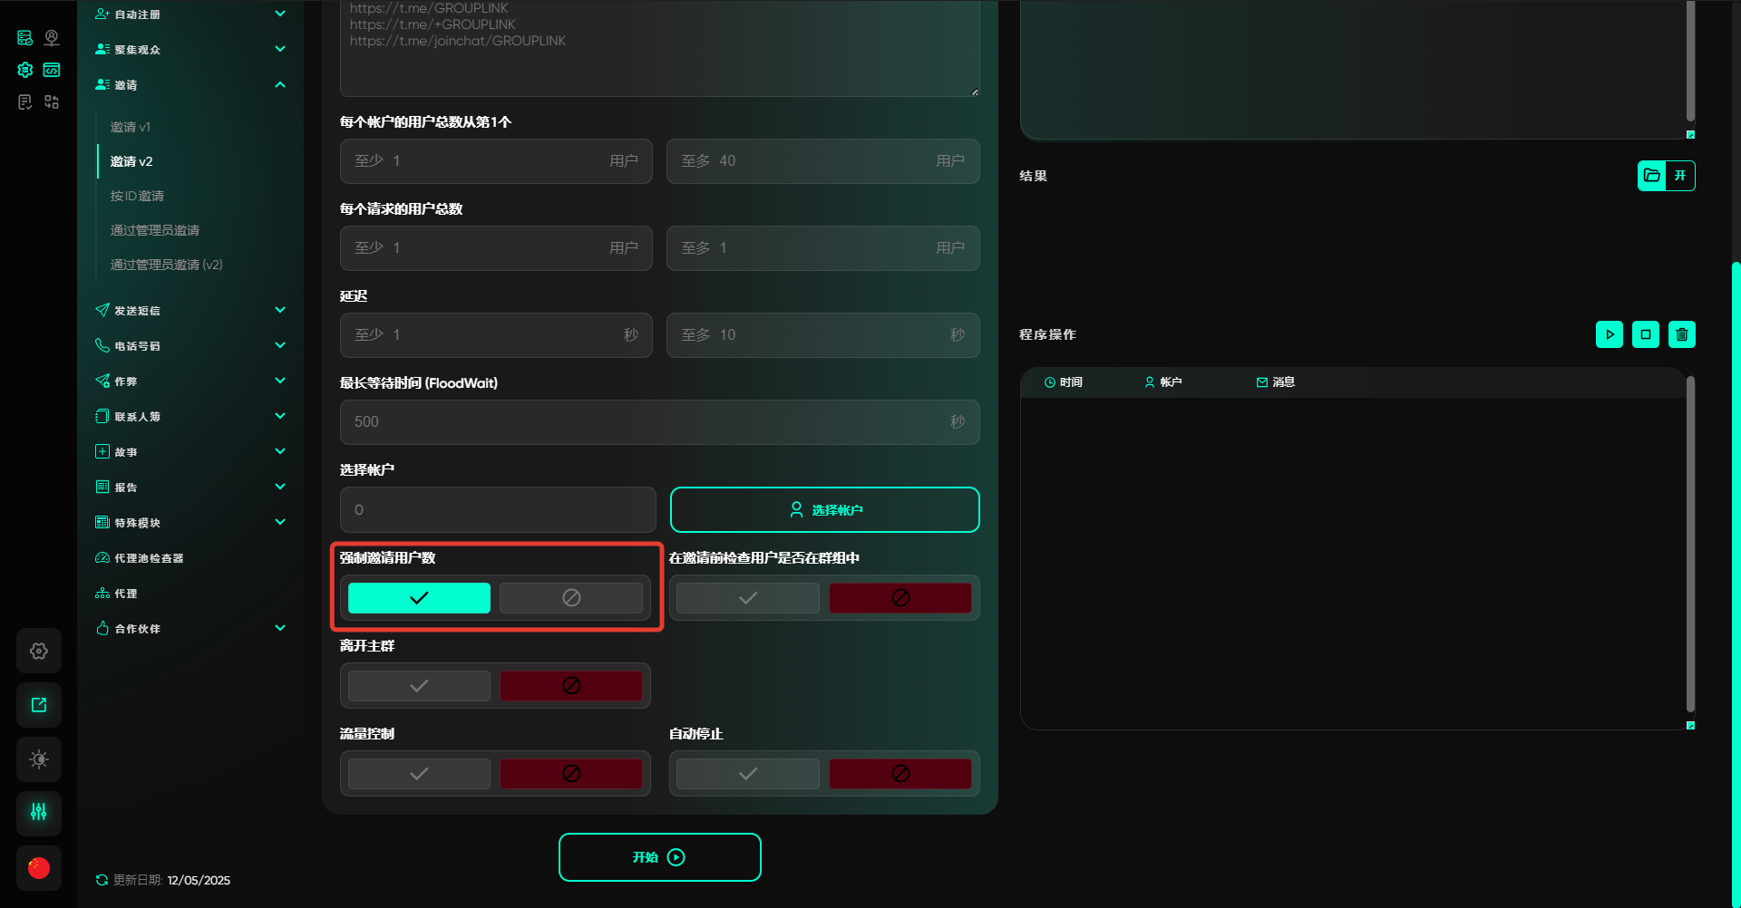Enable 离开主群 with the checkmark
The image size is (1741, 908).
coord(419,686)
